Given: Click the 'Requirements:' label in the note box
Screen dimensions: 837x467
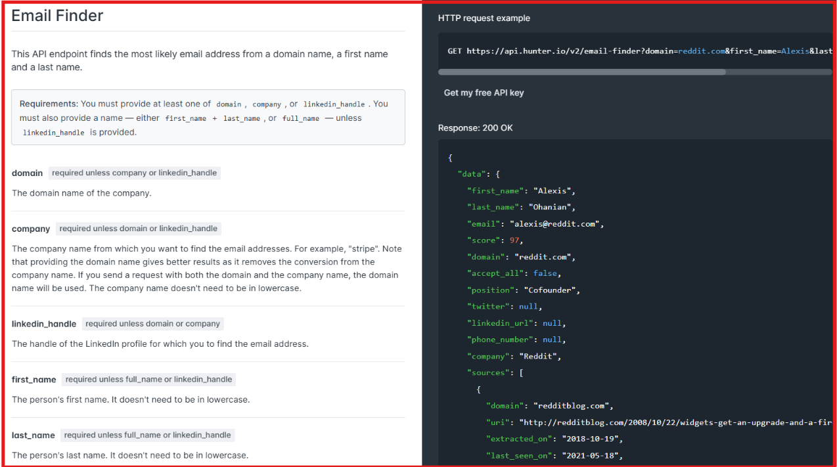Looking at the screenshot, I should 49,104.
